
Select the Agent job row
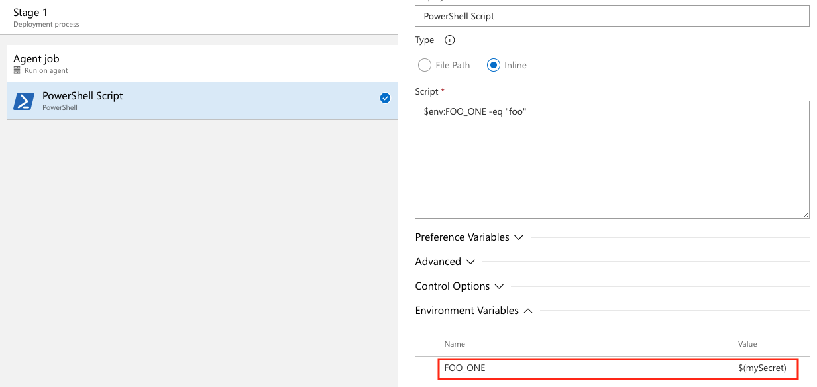coord(202,64)
